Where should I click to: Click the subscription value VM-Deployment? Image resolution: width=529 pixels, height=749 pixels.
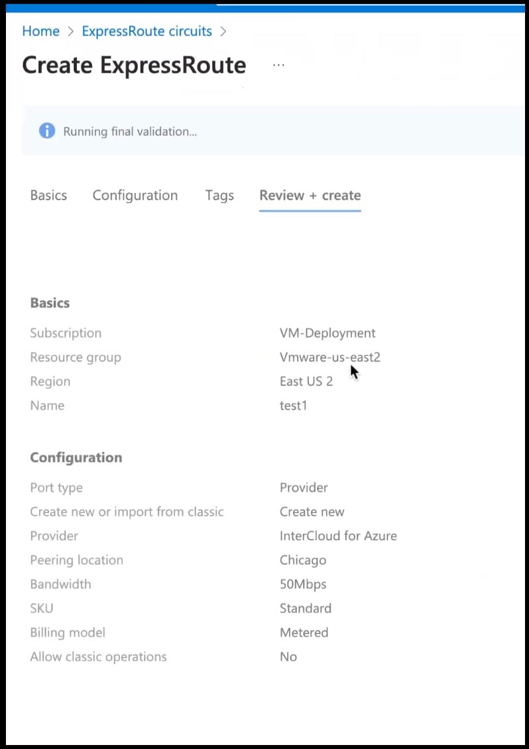pos(327,333)
